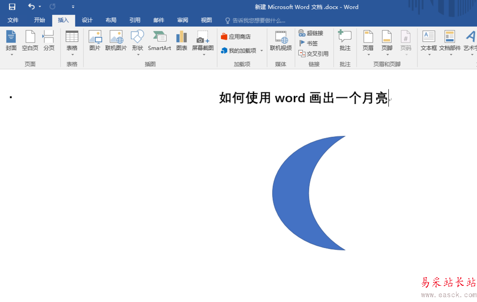
Task: Expand the 形状 dropdown arrow
Action: (x=138, y=55)
